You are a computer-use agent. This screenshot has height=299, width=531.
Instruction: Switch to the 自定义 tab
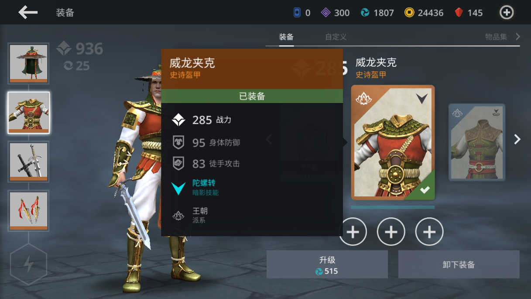[336, 37]
